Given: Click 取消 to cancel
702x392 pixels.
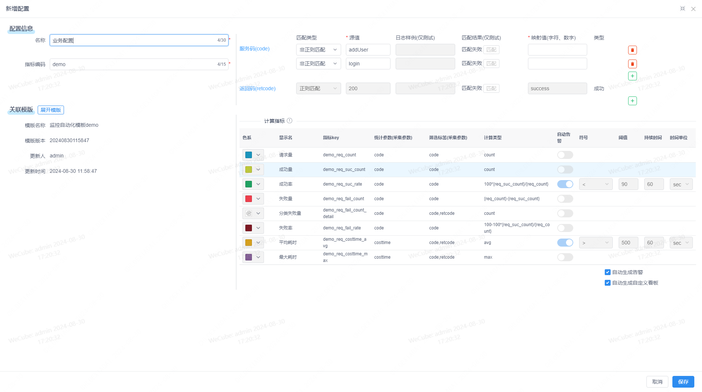Looking at the screenshot, I should pyautogui.click(x=657, y=382).
